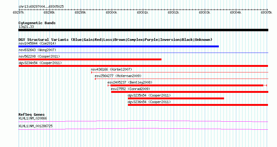
Task: Click the red esv2405237 loss bar
Action: [x=187, y=85]
